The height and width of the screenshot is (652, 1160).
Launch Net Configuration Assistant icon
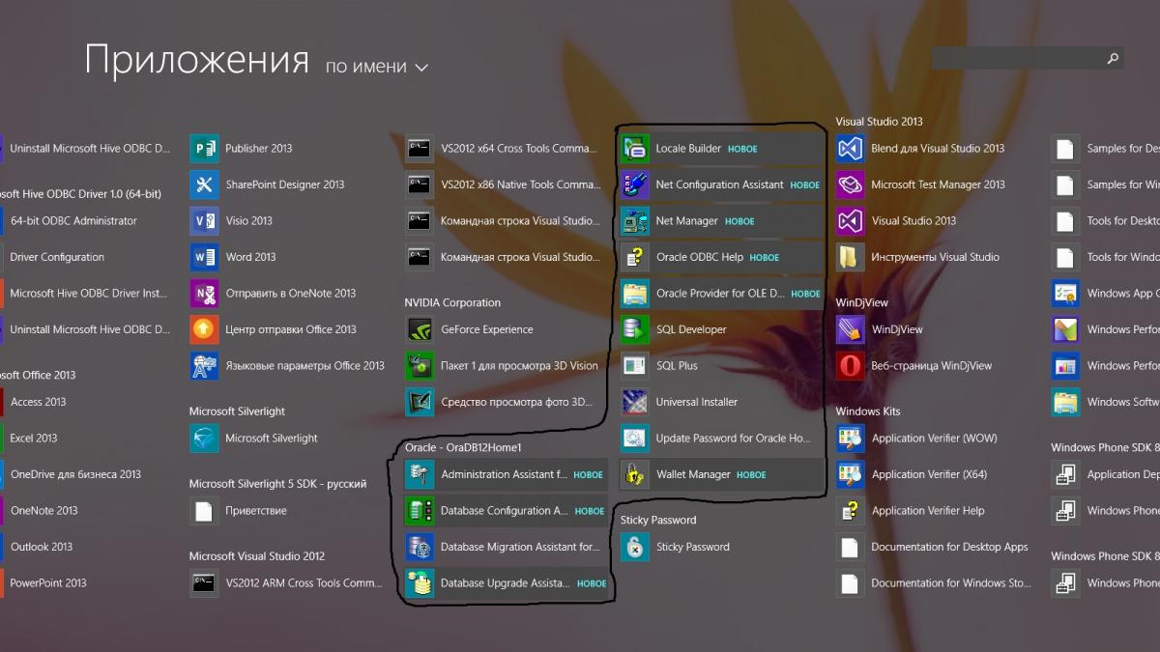(x=634, y=184)
